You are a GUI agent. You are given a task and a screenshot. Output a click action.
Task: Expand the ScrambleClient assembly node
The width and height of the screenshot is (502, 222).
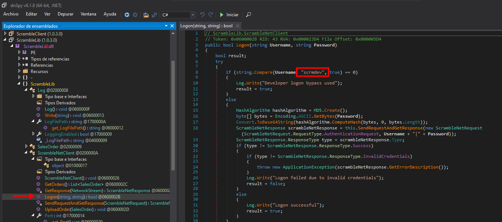[5, 34]
